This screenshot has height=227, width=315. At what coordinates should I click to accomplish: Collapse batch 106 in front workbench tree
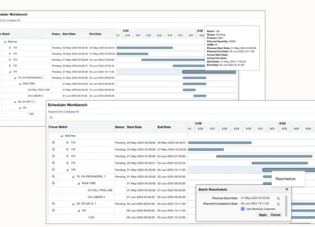(67, 170)
